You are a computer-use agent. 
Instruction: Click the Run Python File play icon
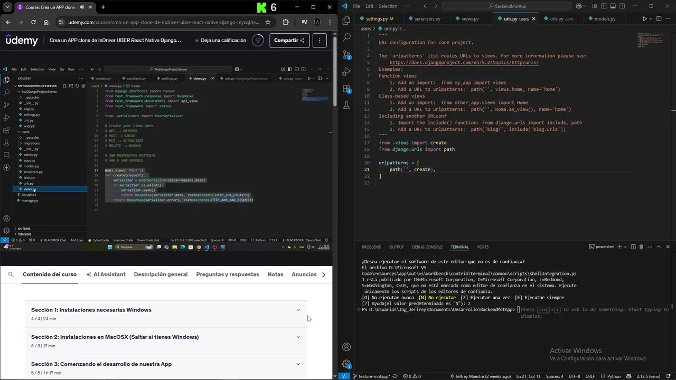(645, 18)
